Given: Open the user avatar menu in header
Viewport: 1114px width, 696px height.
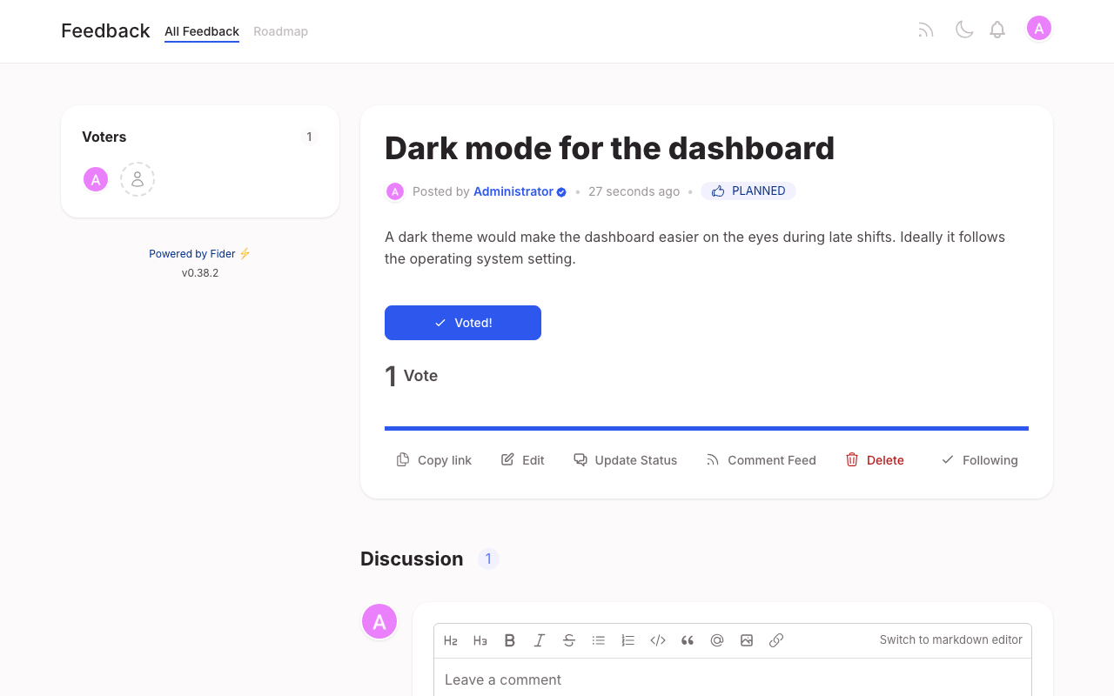Looking at the screenshot, I should (1038, 29).
